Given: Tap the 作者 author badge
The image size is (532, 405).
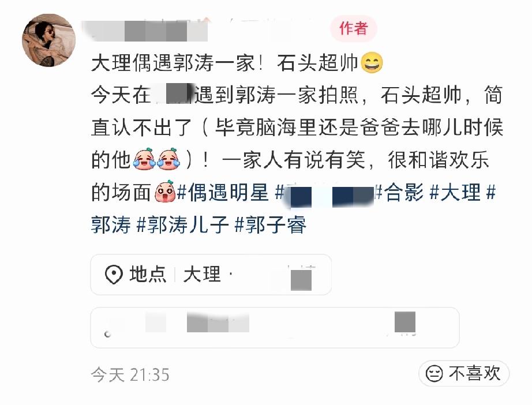Looking at the screenshot, I should pos(354,28).
